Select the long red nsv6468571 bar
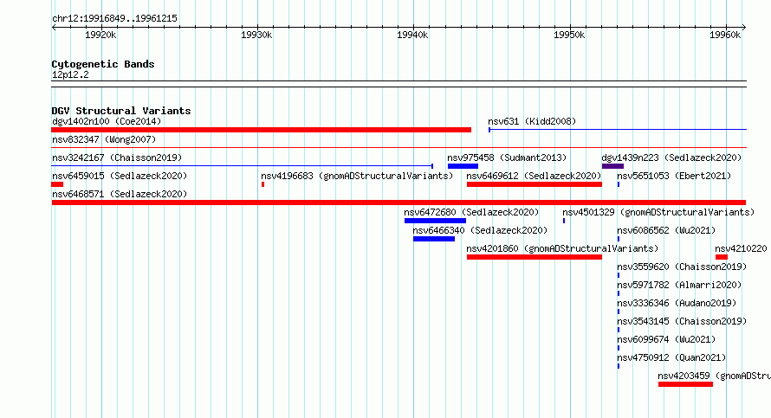 click(398, 203)
